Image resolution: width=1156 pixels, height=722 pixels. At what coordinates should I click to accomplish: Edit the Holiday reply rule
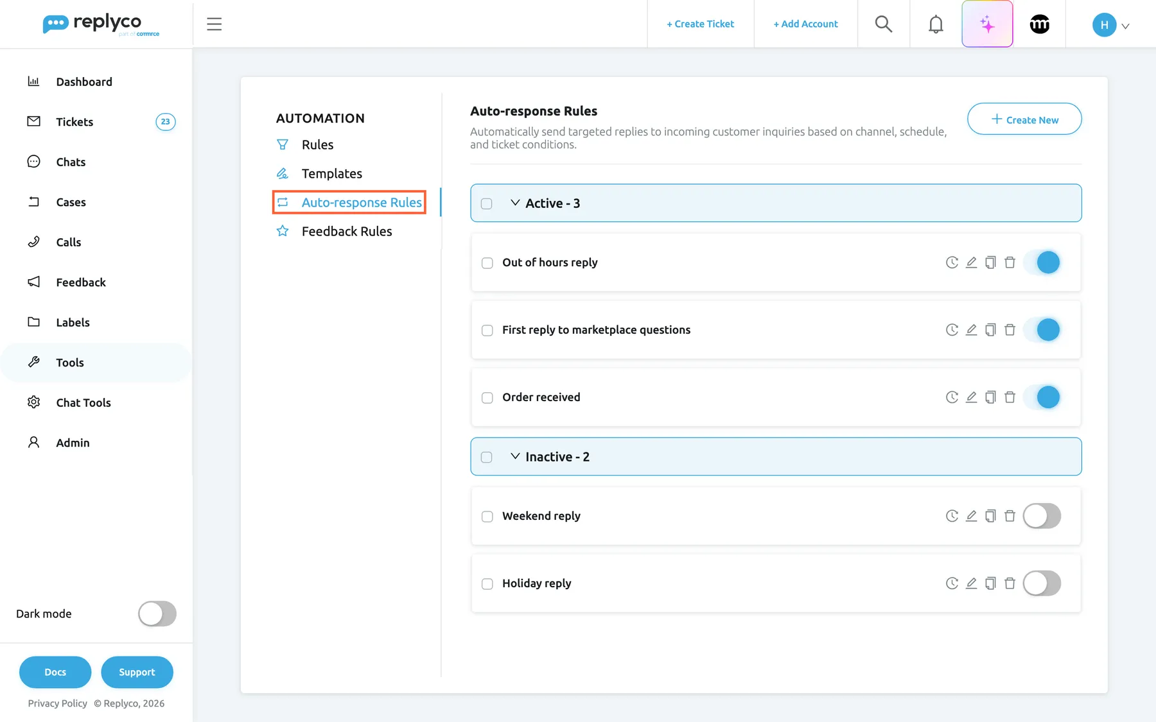tap(971, 583)
